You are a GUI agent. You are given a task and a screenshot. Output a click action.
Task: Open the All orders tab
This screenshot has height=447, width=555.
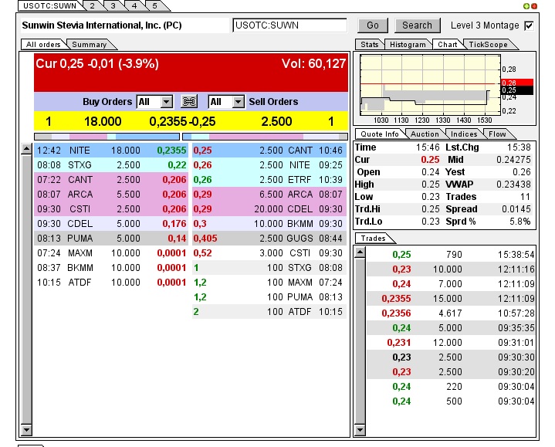tap(43, 45)
